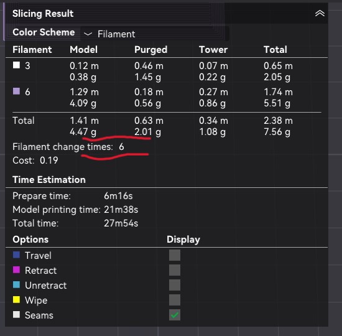This screenshot has width=342, height=336.
Task: Click the Filament change times value
Action: click(121, 147)
